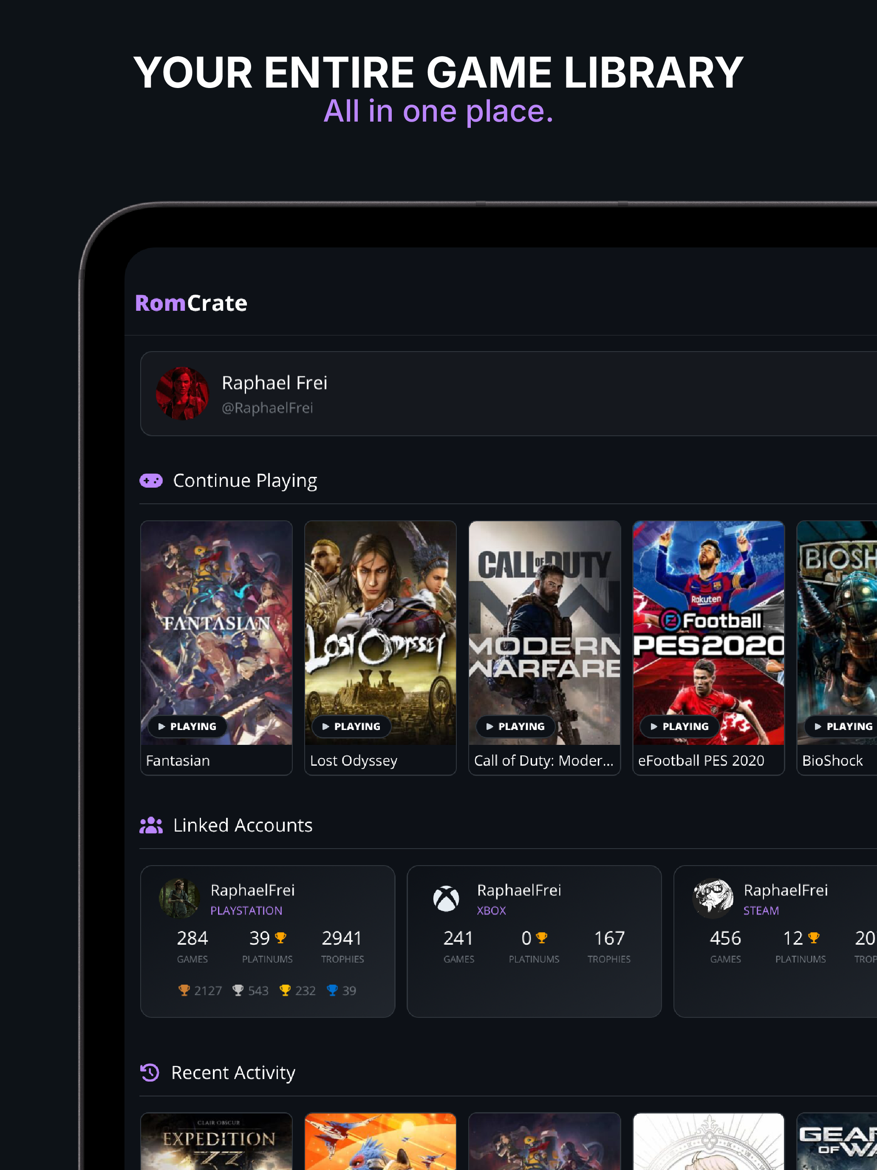Open the PLAYSTATION platform label
This screenshot has width=877, height=1170.
click(246, 911)
